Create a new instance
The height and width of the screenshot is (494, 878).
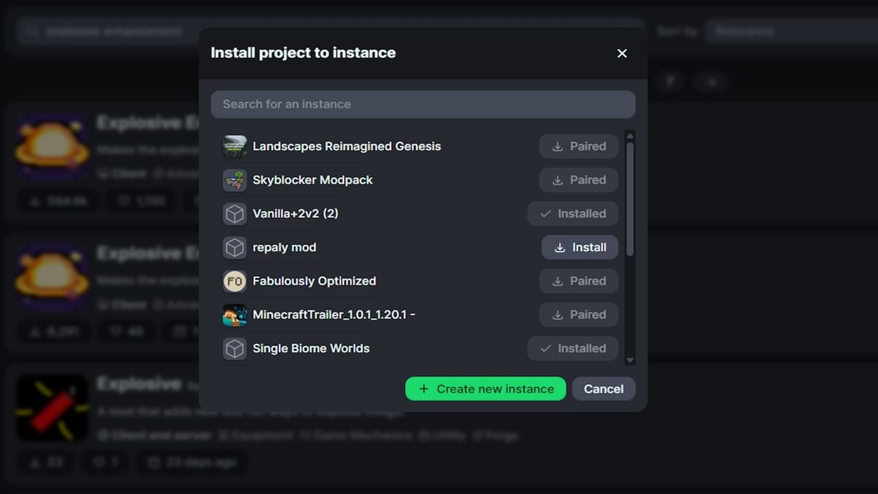[x=485, y=389]
